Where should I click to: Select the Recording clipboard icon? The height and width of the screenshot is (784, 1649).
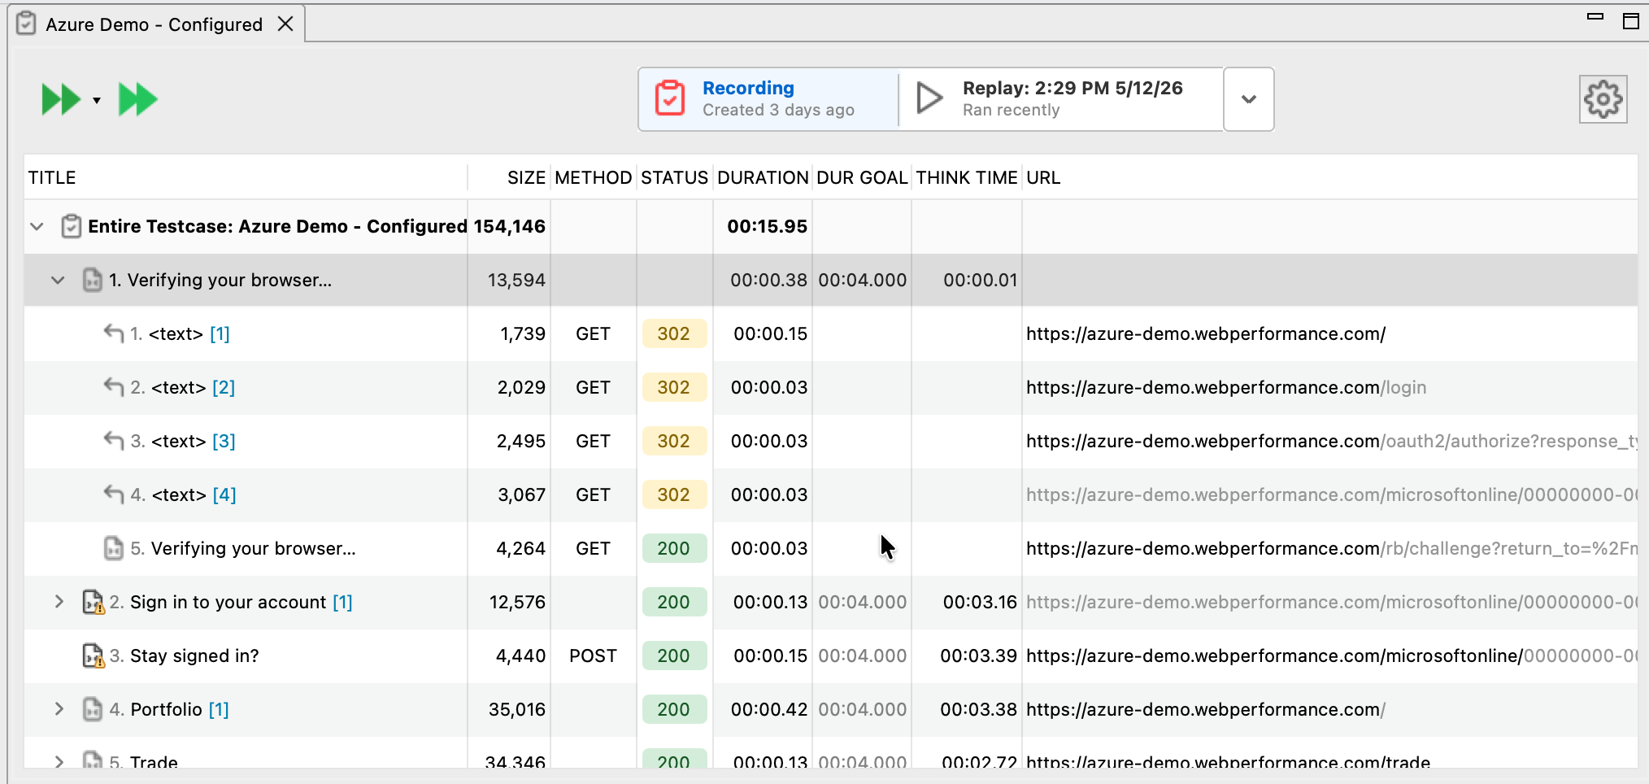(670, 98)
